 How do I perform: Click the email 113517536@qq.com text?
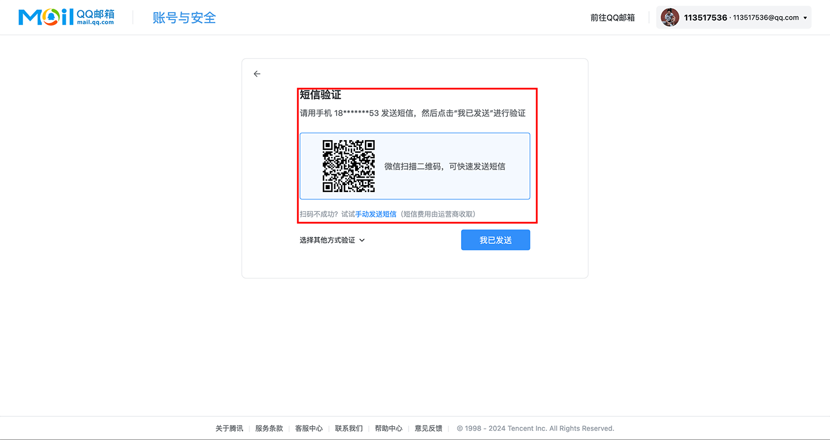pos(766,18)
